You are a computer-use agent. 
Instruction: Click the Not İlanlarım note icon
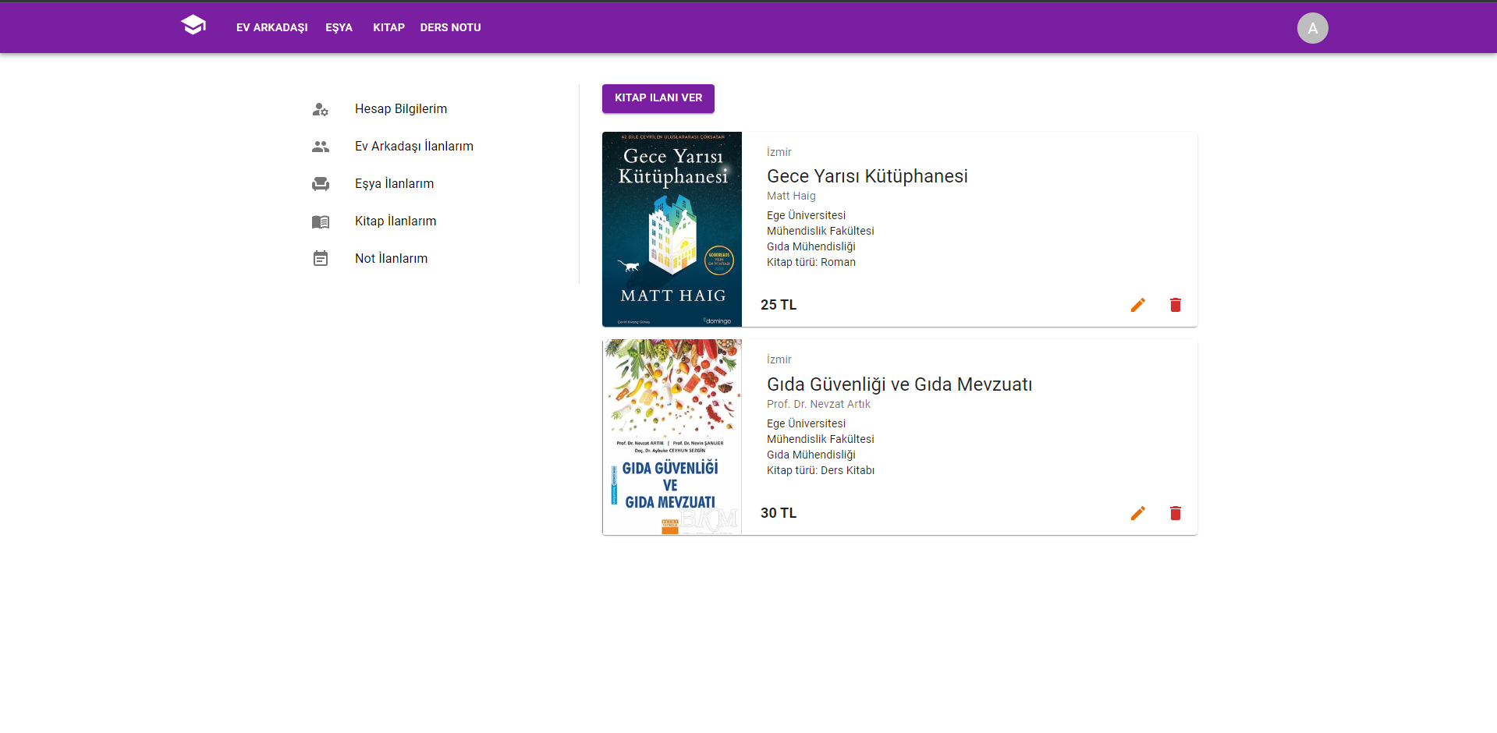(321, 259)
